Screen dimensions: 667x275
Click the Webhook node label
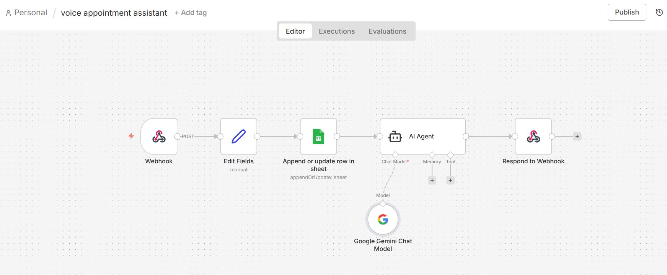coord(159,161)
